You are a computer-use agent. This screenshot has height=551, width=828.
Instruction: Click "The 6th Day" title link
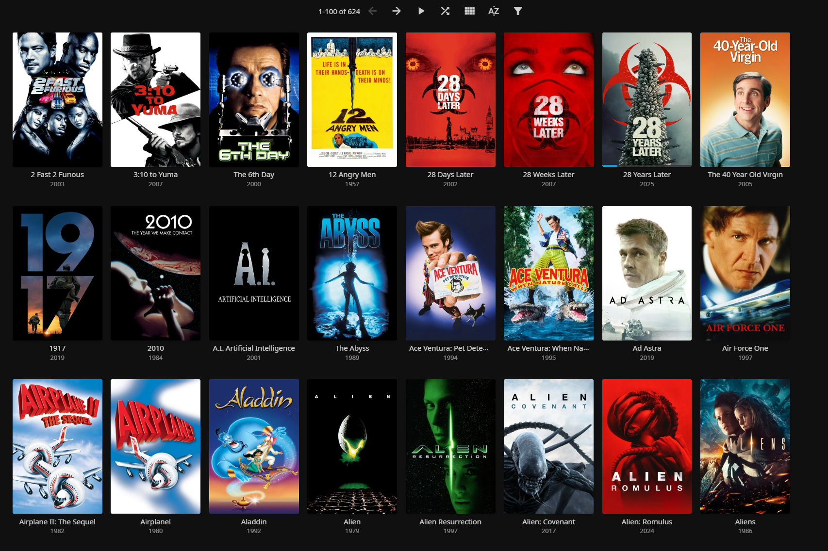254,175
